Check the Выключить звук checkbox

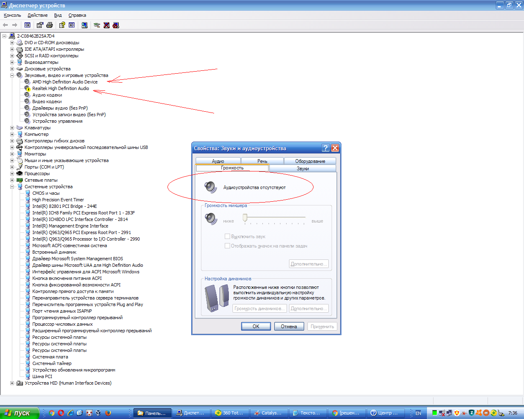[227, 237]
